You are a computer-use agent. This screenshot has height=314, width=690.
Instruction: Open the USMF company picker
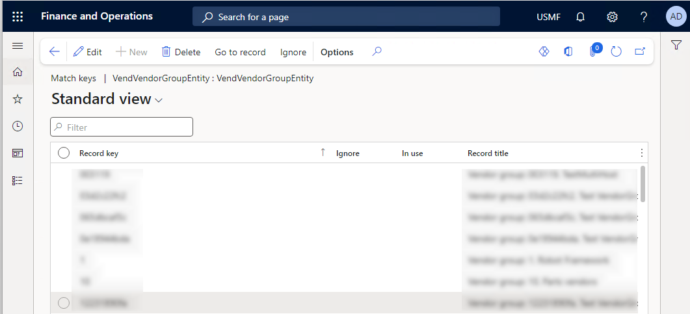[548, 17]
